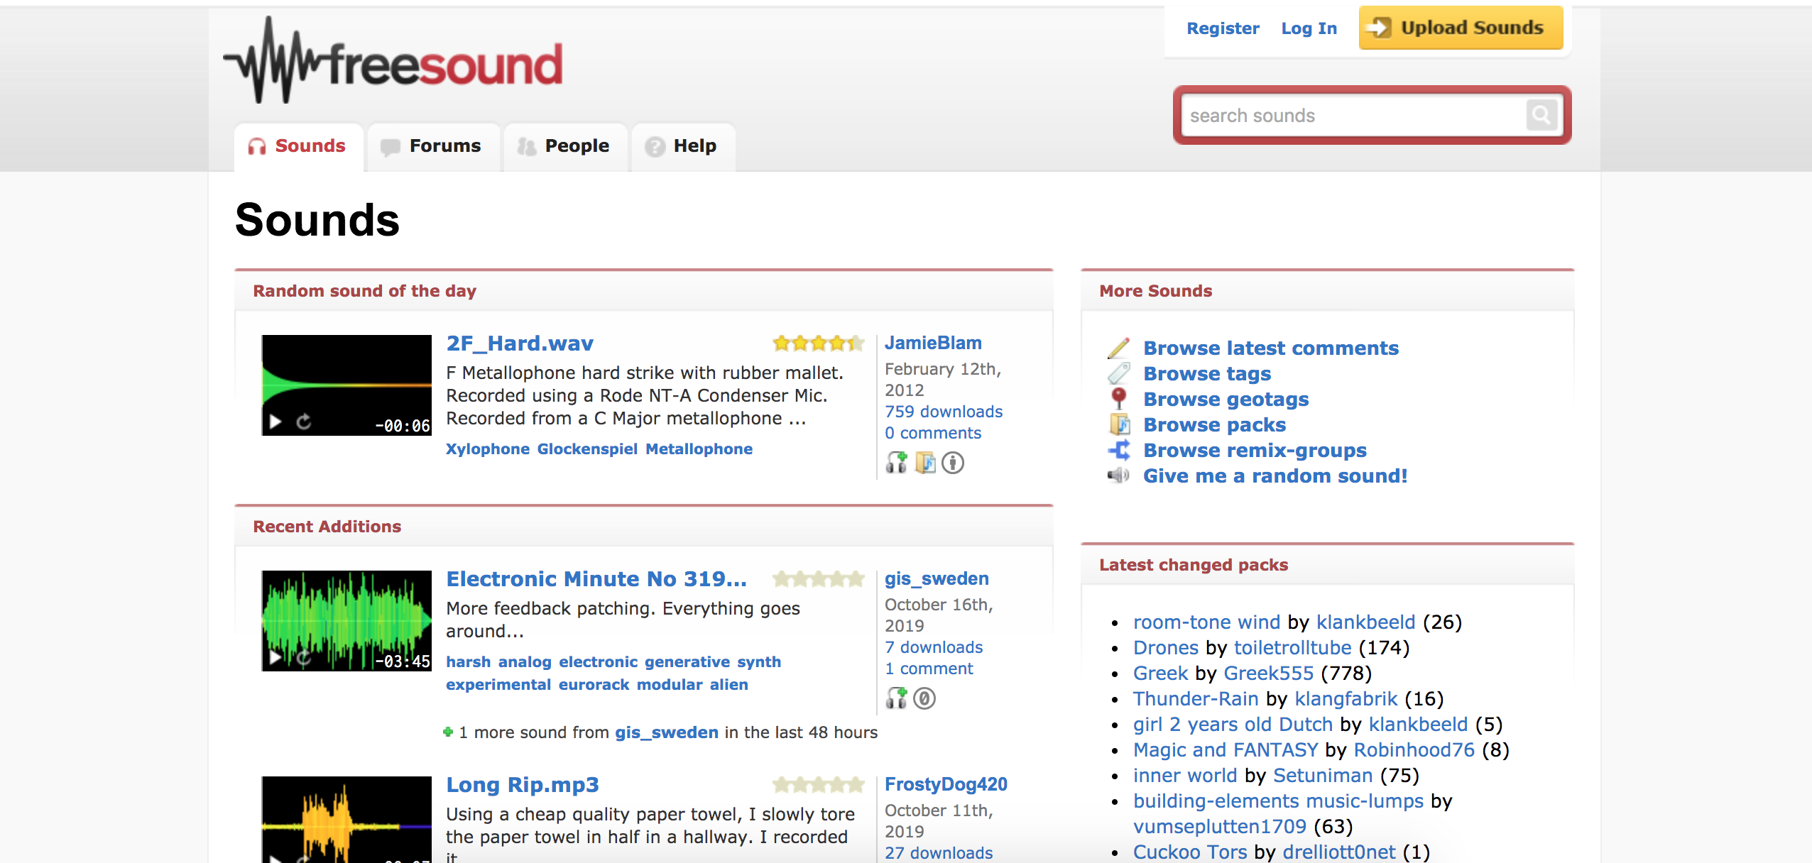Click speaker icon beside random sound link
This screenshot has height=863, width=1812.
[x=1119, y=476]
